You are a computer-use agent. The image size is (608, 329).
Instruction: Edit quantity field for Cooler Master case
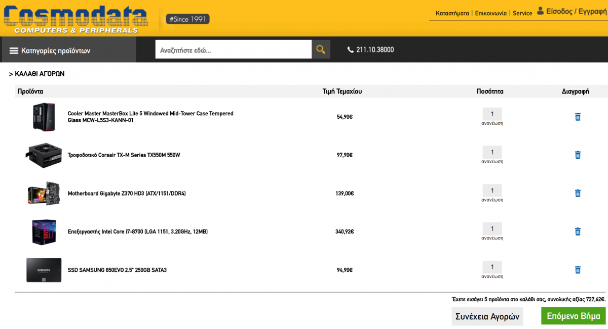click(x=492, y=114)
